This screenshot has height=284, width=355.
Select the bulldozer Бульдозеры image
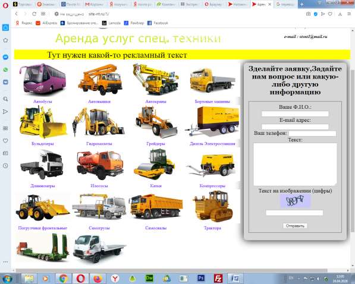click(43, 122)
